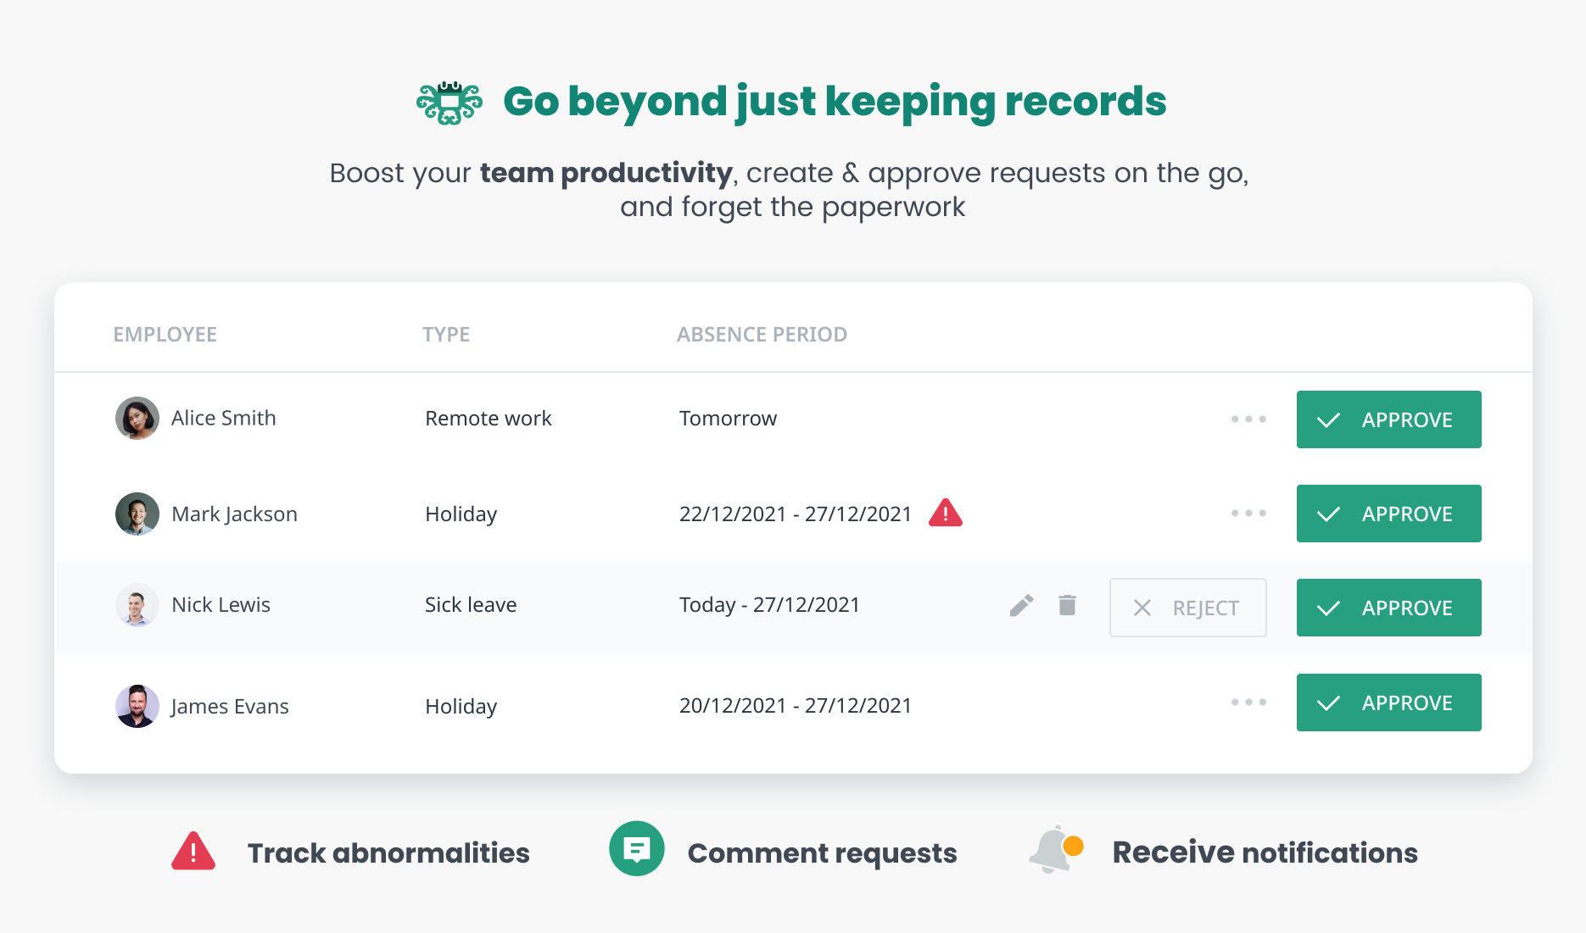Screen dimensions: 1586x933
Task: Approve Mark Jackson's holiday request
Action: [x=1388, y=514]
